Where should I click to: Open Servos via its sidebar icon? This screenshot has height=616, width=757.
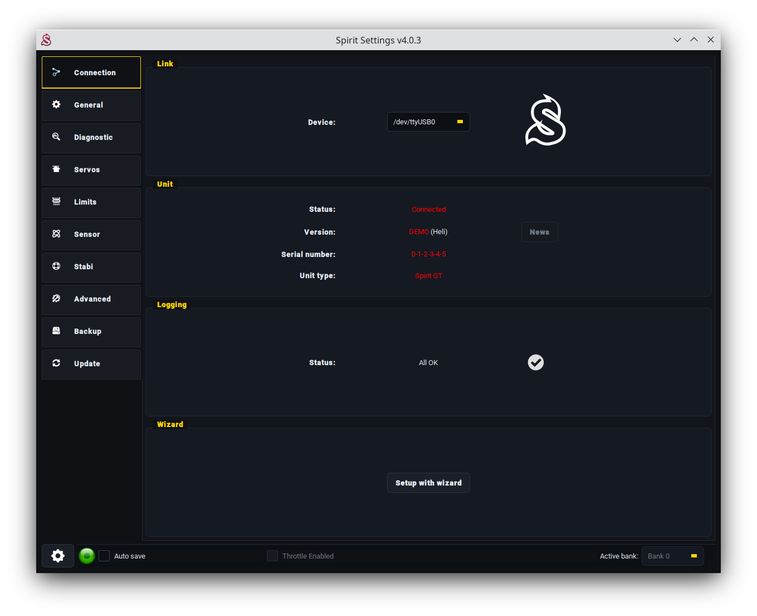click(x=56, y=169)
